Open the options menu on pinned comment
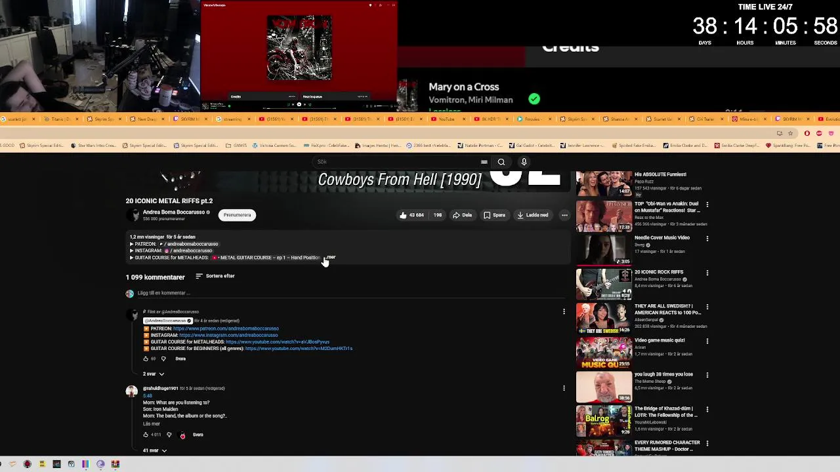Image resolution: width=840 pixels, height=472 pixels. [564, 311]
